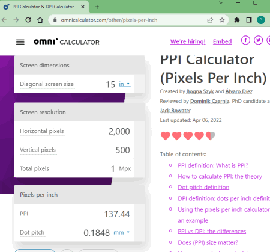Click the address bar URL
270x252 pixels.
coord(109,20)
